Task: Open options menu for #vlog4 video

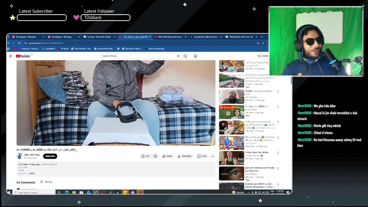Action: pyautogui.click(x=278, y=91)
